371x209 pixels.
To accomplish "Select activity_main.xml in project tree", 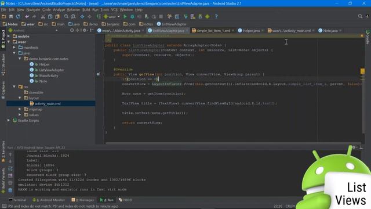I will [48, 103].
